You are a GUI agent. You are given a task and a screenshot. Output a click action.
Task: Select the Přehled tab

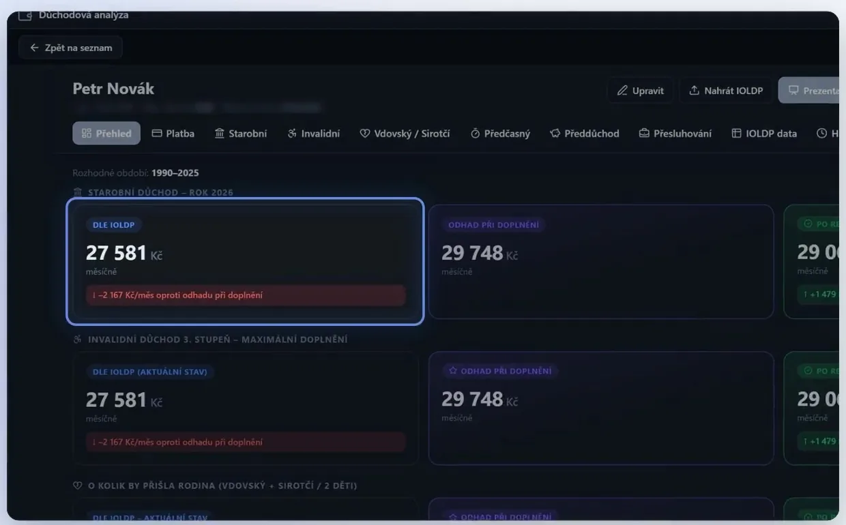click(106, 134)
